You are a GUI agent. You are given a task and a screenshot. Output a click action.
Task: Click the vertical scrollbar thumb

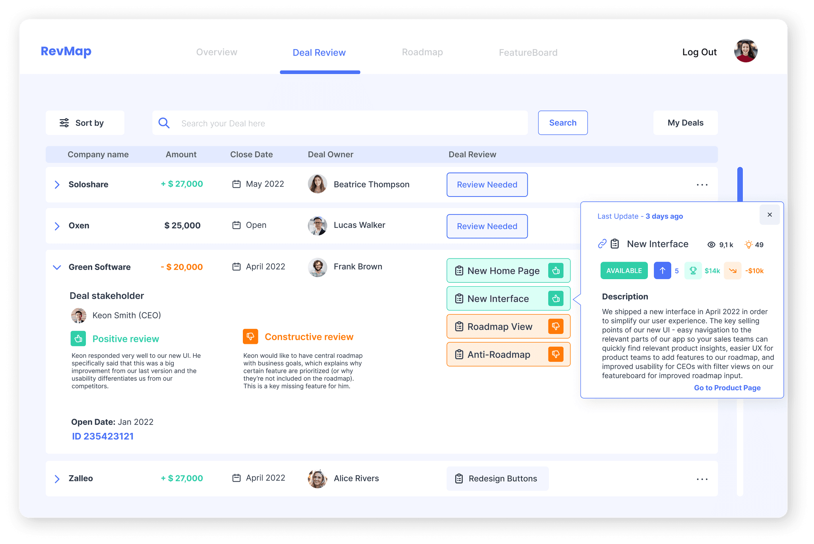tap(740, 185)
